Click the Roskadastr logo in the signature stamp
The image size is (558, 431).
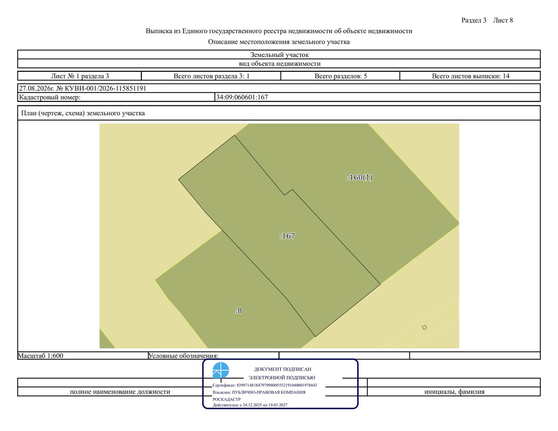(x=221, y=370)
